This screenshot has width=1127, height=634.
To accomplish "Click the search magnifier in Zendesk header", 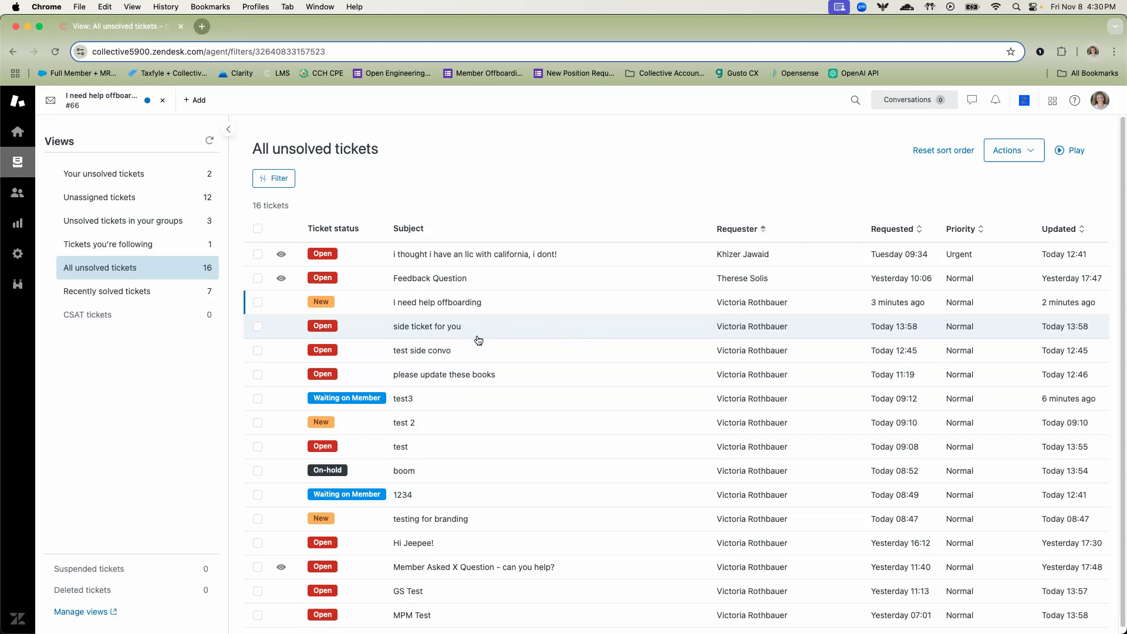I will tap(855, 100).
